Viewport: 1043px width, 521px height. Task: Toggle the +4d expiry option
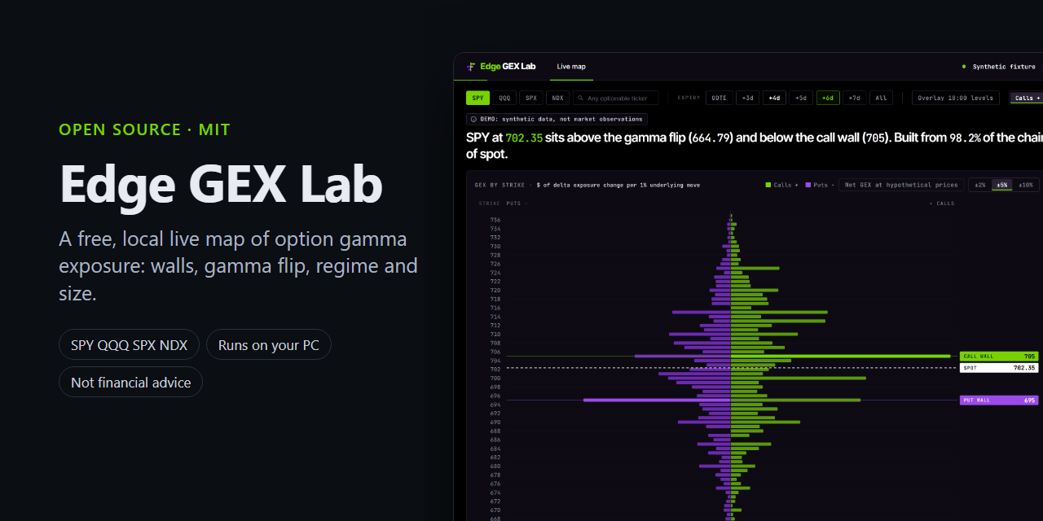pos(774,98)
